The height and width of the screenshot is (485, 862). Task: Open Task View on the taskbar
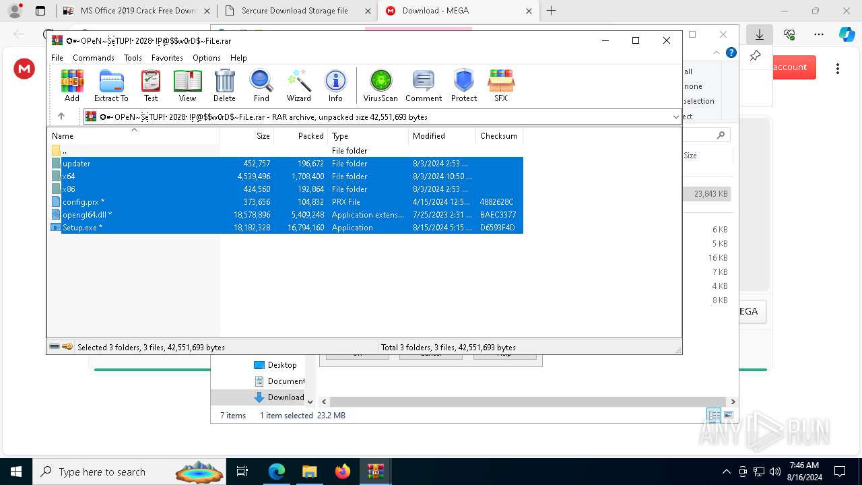[x=242, y=472]
